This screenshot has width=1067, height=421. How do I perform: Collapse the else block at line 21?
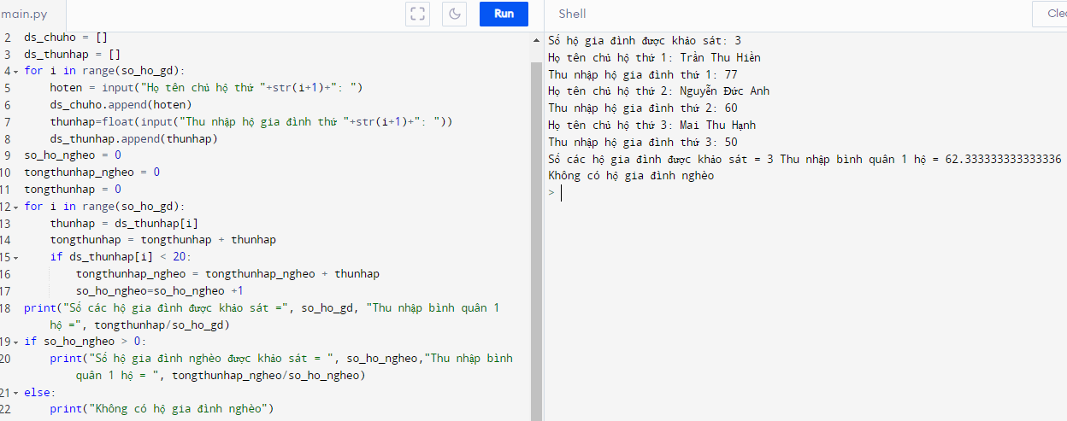coord(15,393)
